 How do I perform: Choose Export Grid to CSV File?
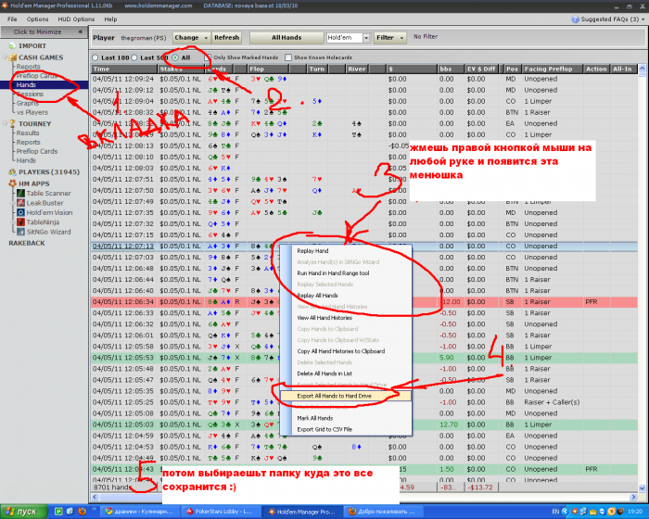pyautogui.click(x=346, y=430)
